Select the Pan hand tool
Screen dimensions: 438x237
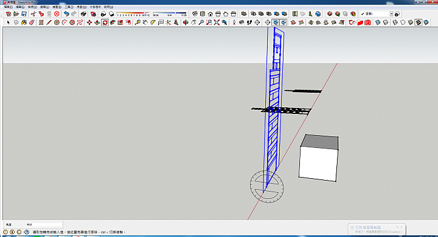(193, 22)
